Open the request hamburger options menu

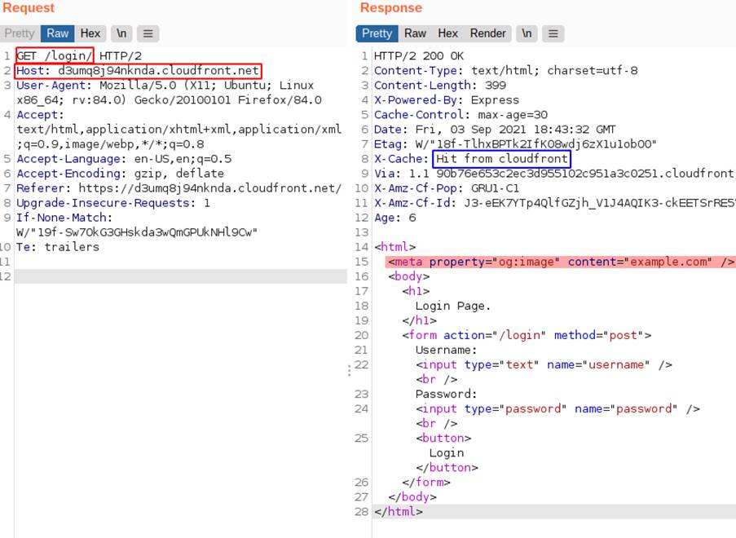tap(148, 33)
